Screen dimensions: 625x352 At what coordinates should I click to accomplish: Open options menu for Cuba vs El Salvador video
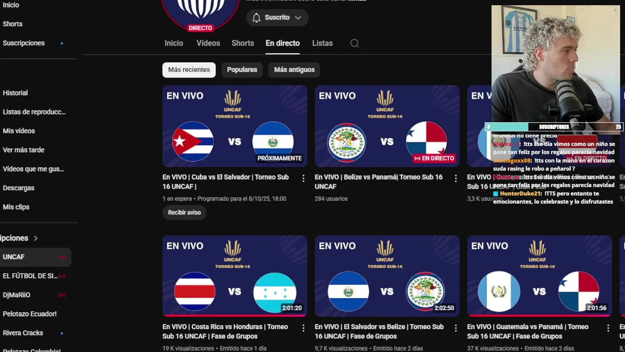coord(303,178)
